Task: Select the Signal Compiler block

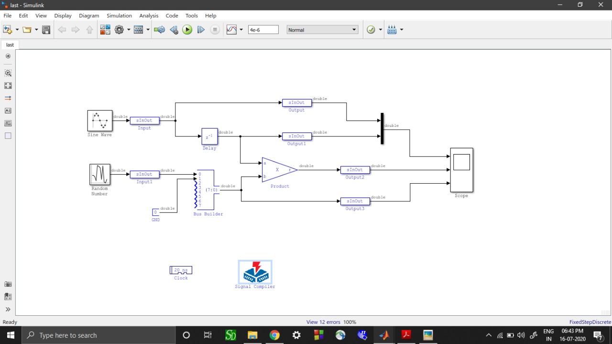Action: pyautogui.click(x=255, y=272)
